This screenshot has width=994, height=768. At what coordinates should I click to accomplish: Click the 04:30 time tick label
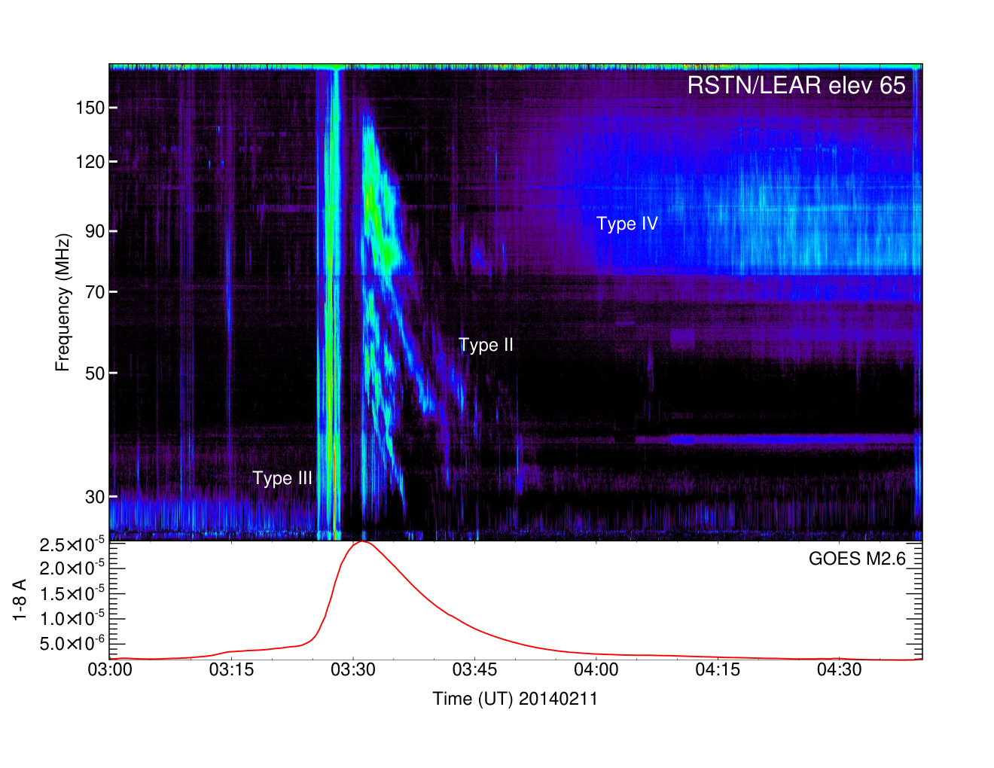coord(840,669)
